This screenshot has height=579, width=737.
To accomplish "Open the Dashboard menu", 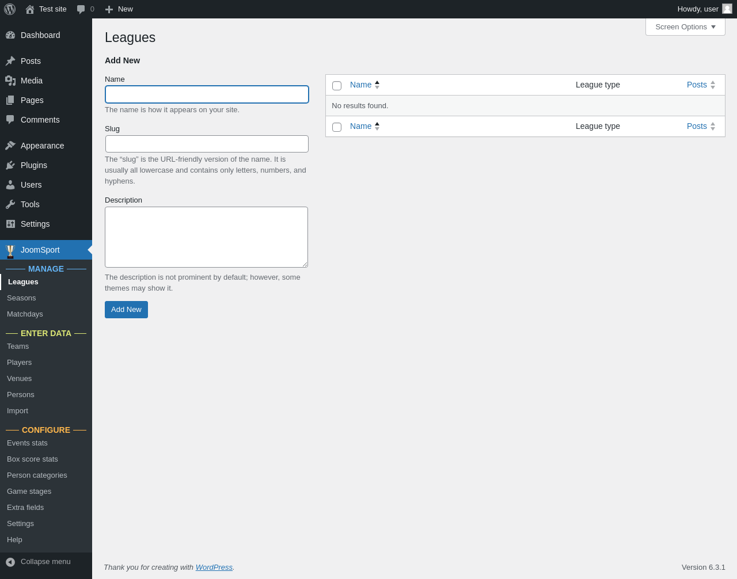I will coord(46,35).
